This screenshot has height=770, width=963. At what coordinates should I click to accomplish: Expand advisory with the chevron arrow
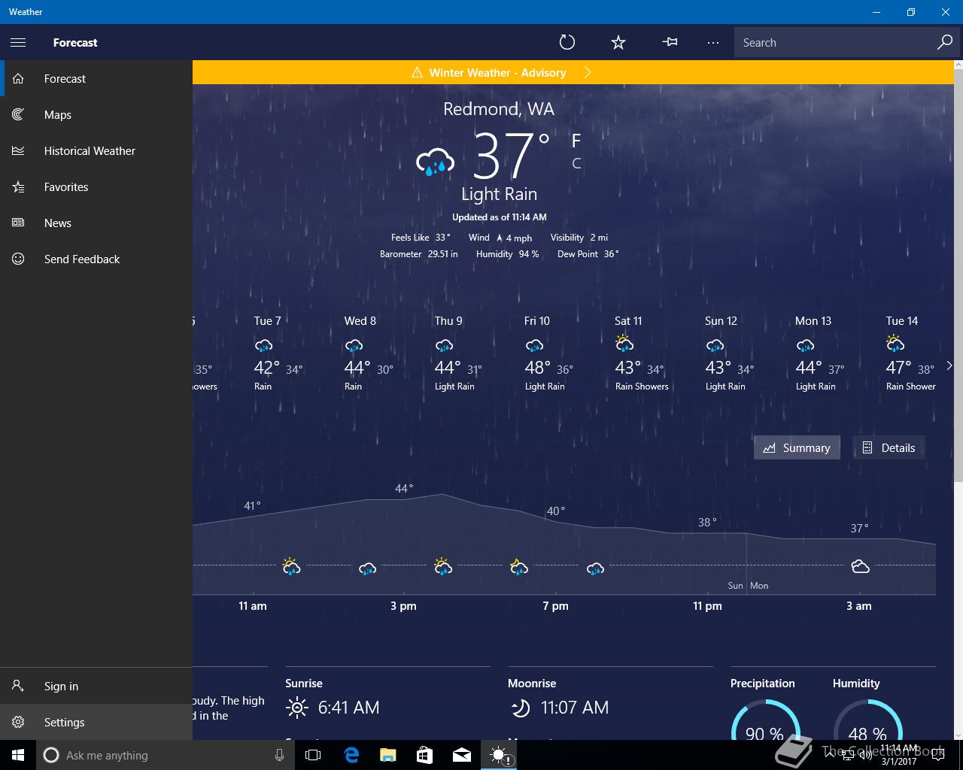click(x=588, y=72)
